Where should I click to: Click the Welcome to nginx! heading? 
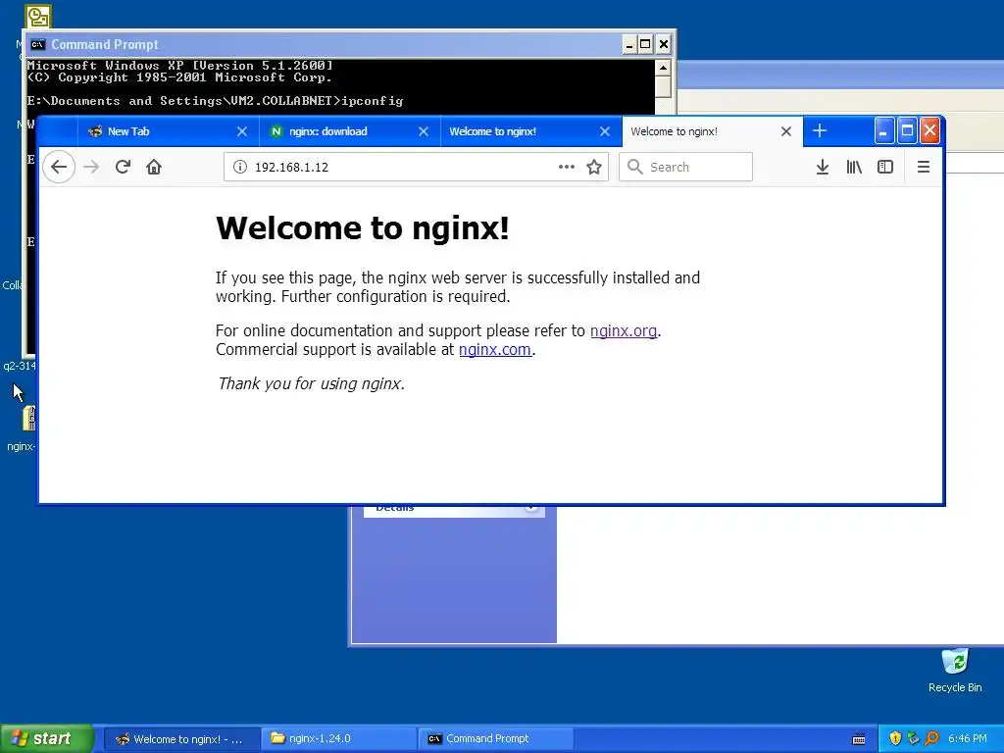coord(363,227)
